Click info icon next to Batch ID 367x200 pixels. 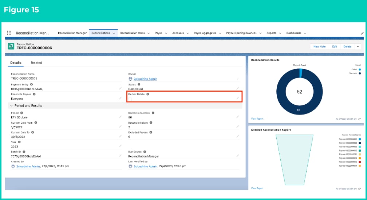tap(24, 152)
